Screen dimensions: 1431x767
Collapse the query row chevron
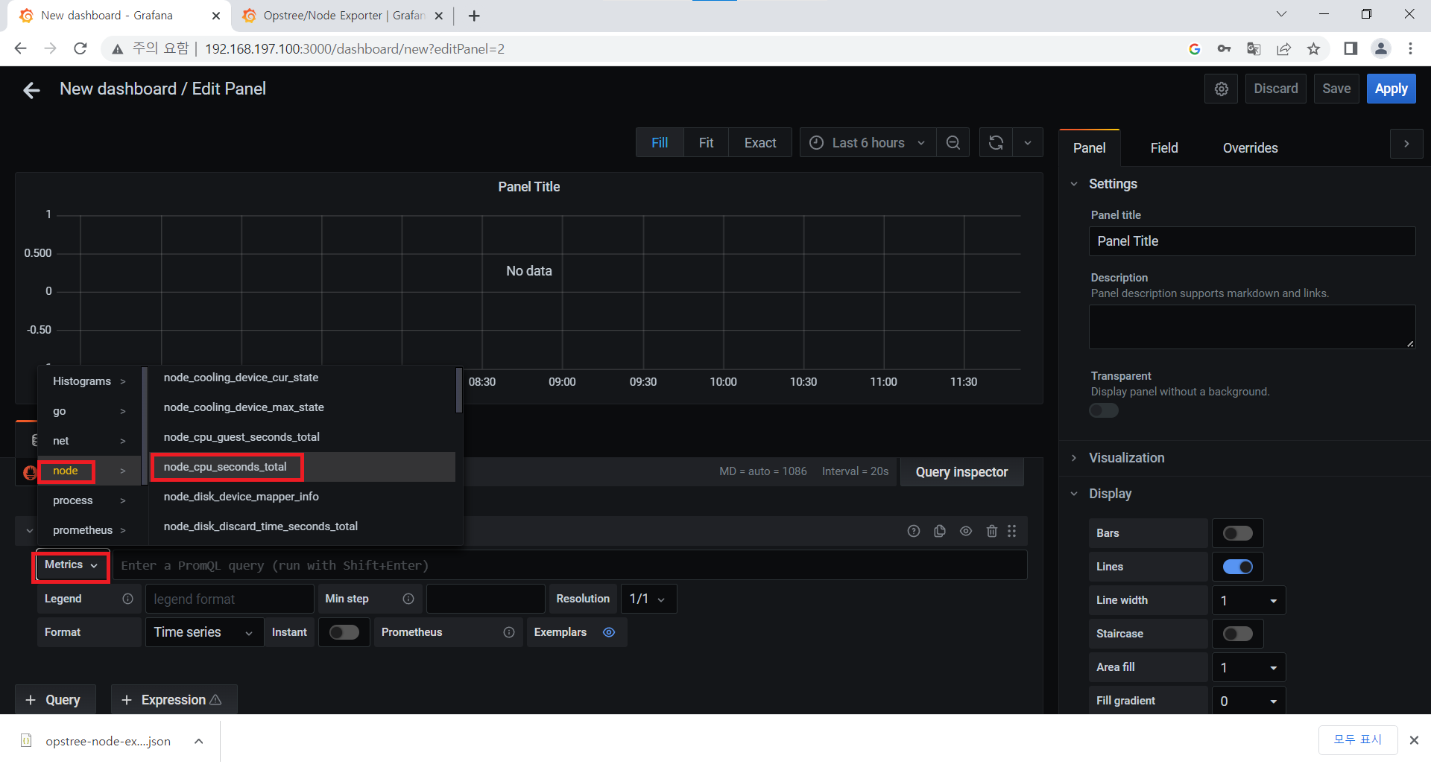pyautogui.click(x=29, y=531)
